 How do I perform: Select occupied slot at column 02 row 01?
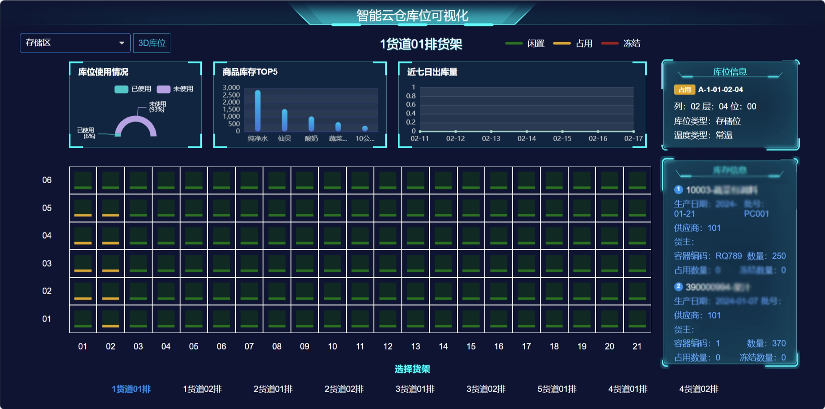pyautogui.click(x=110, y=319)
